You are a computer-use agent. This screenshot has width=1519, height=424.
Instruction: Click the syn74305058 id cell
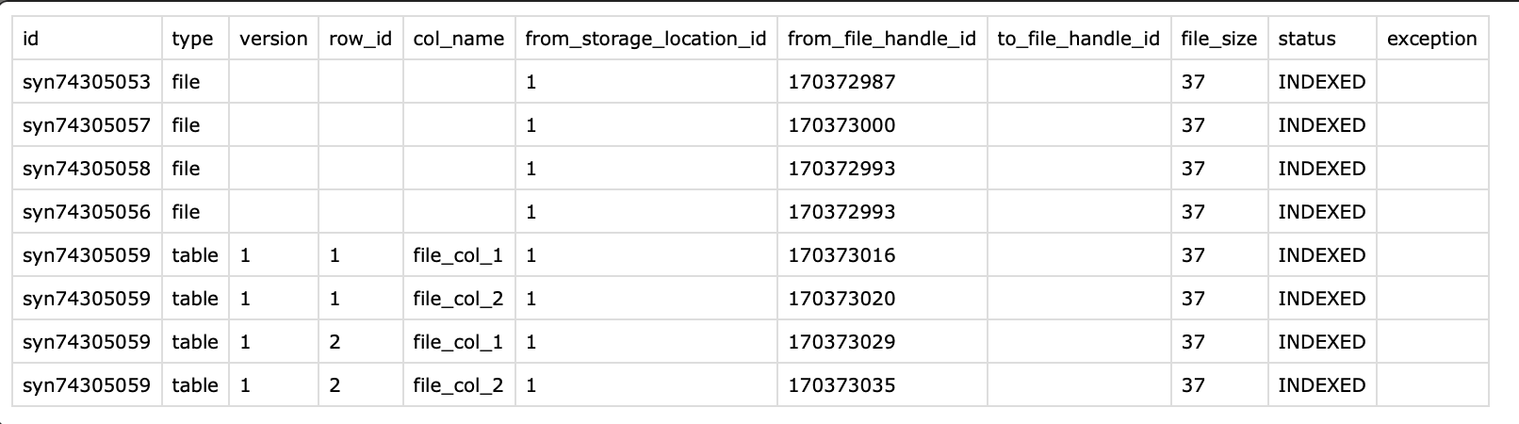(87, 169)
